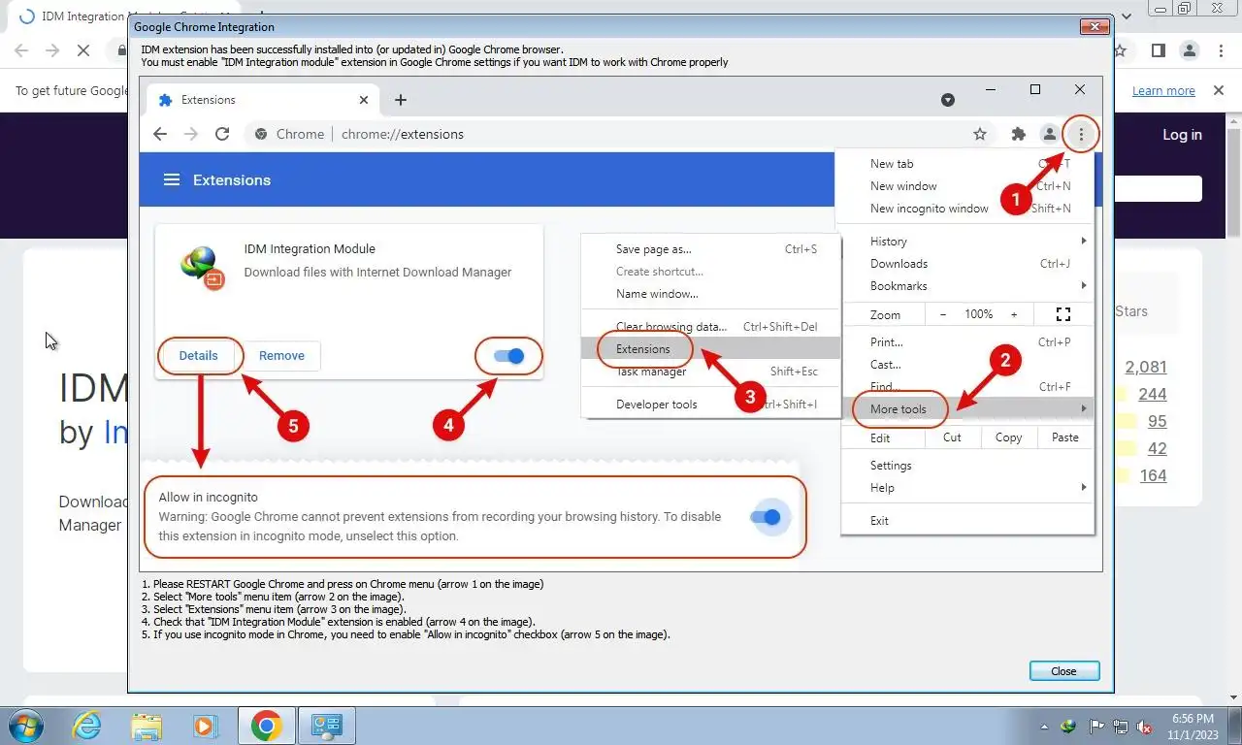Click the zoom minus stepper in the pictured menu

click(943, 314)
